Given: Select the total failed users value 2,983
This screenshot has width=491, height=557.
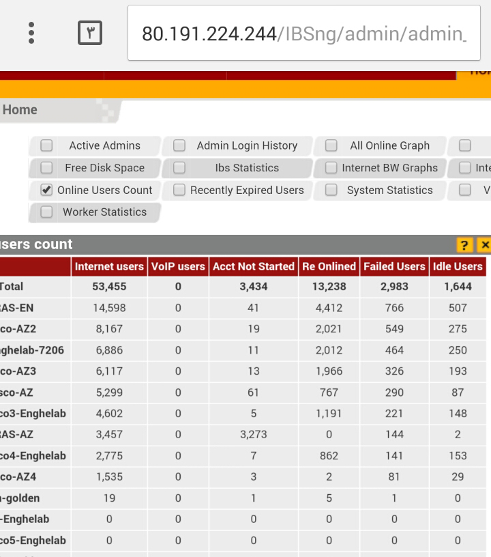Looking at the screenshot, I should coord(394,287).
